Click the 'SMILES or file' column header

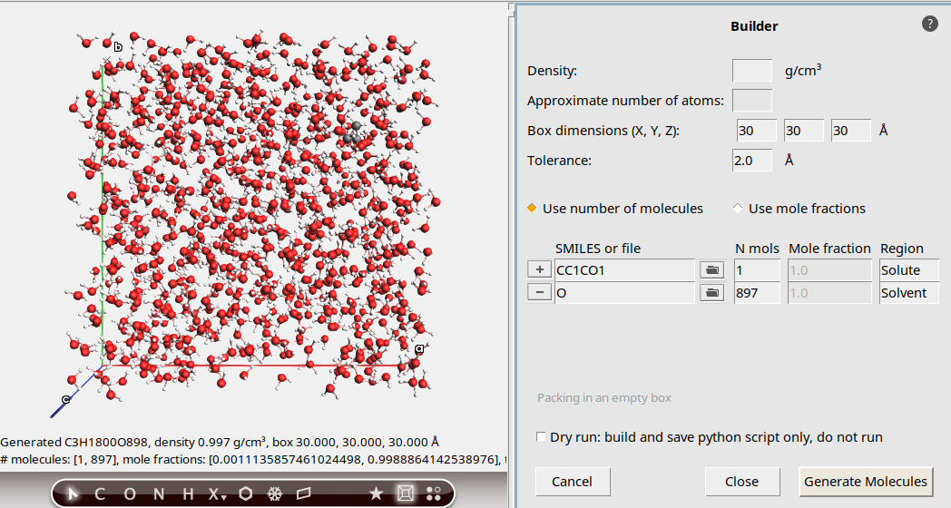tap(597, 249)
